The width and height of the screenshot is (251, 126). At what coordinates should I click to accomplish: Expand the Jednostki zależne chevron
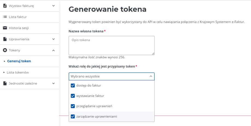pos(53,83)
